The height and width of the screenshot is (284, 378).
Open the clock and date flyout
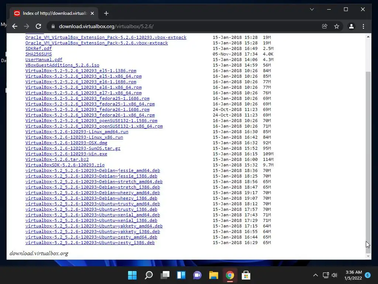353,275
